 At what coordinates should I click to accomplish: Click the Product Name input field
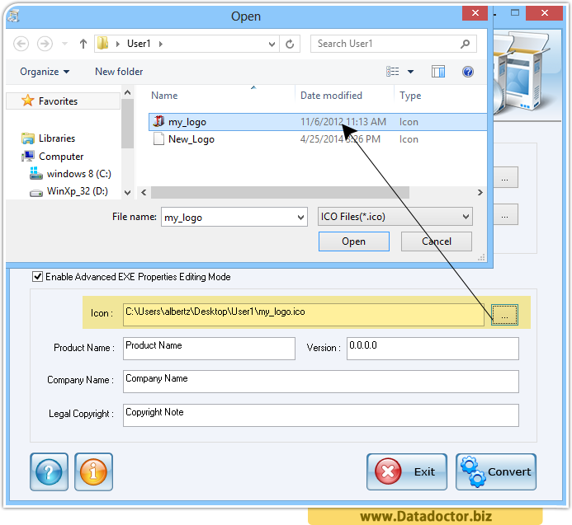pyautogui.click(x=208, y=349)
